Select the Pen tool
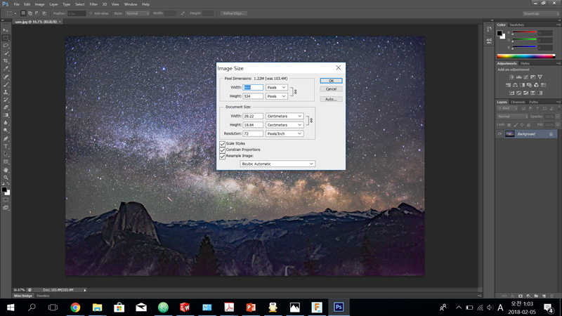This screenshot has width=562, height=316. pos(6,139)
